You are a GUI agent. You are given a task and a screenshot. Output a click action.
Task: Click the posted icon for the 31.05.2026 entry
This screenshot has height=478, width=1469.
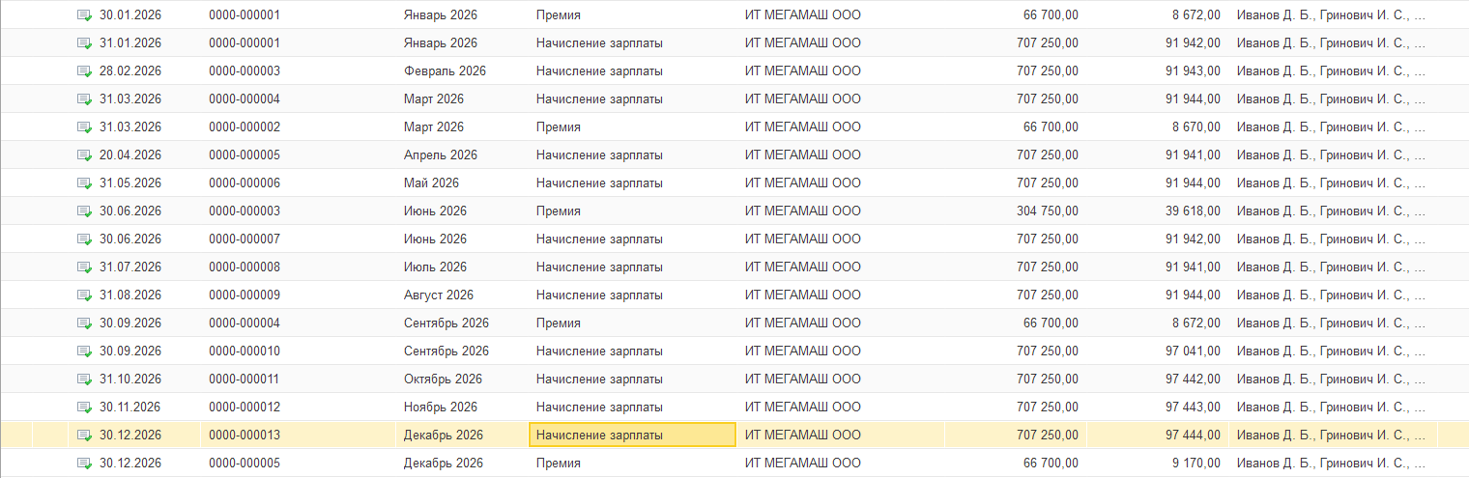[x=84, y=183]
